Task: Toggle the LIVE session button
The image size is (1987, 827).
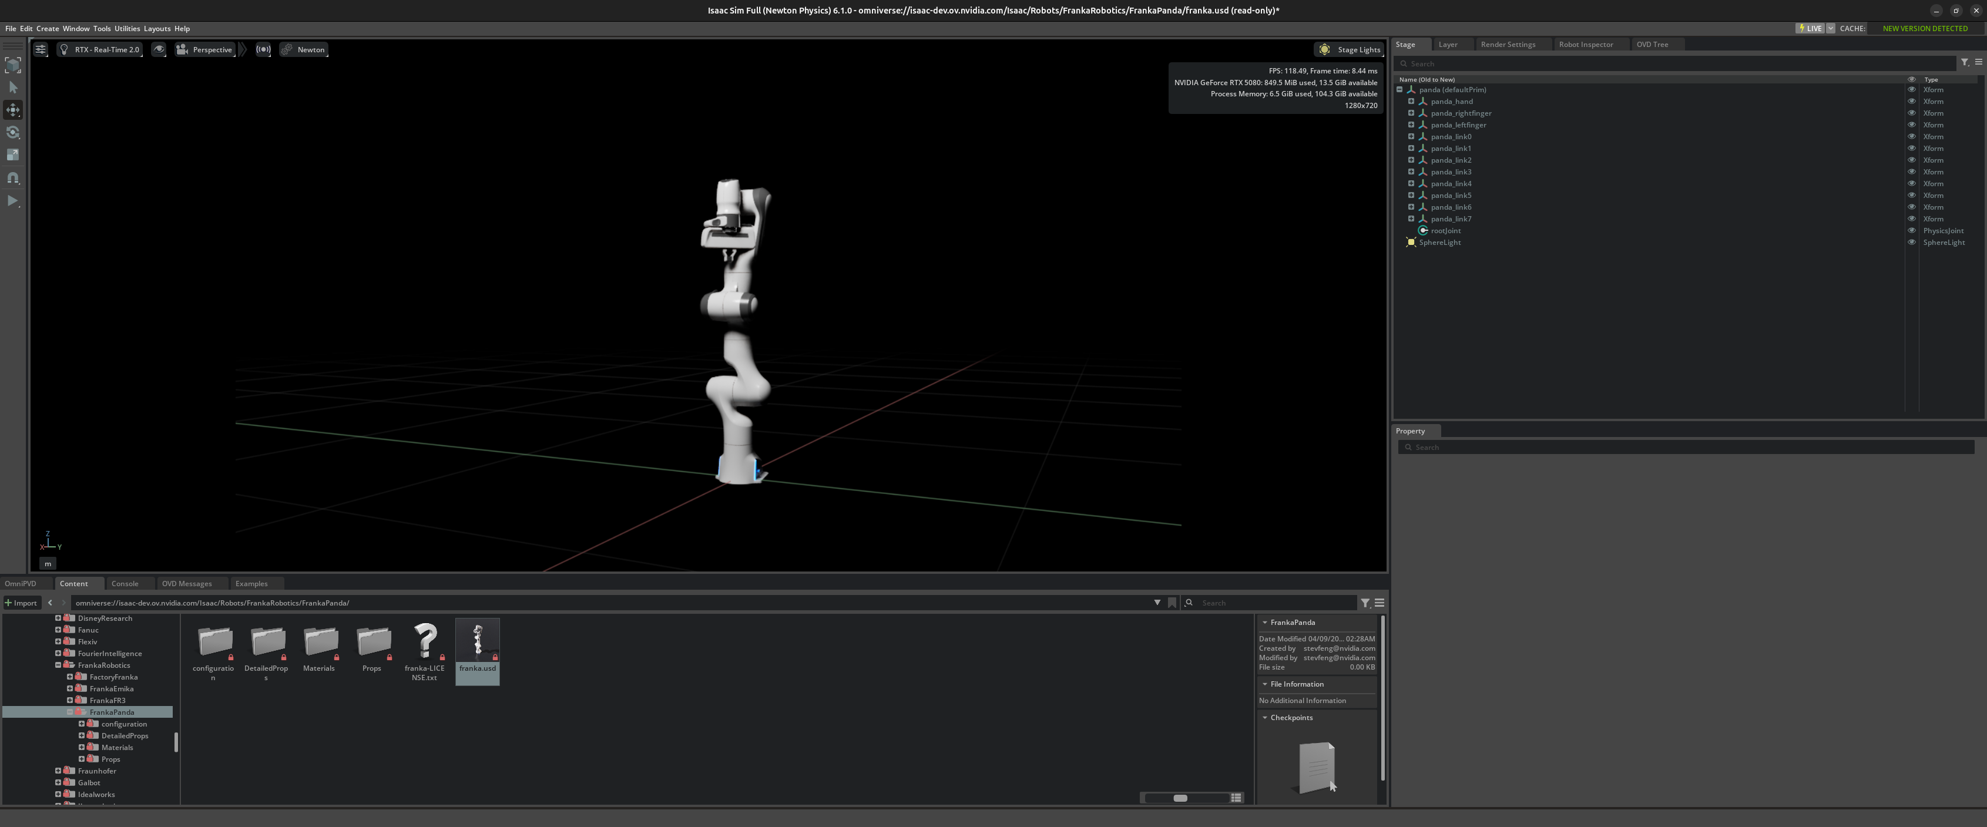Action: pos(1810,29)
